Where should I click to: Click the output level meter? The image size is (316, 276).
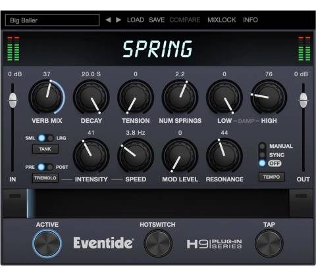click(304, 49)
